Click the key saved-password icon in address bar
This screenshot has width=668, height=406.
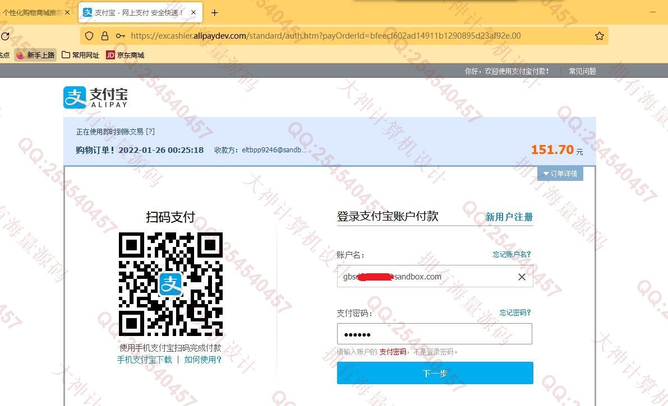(x=121, y=36)
